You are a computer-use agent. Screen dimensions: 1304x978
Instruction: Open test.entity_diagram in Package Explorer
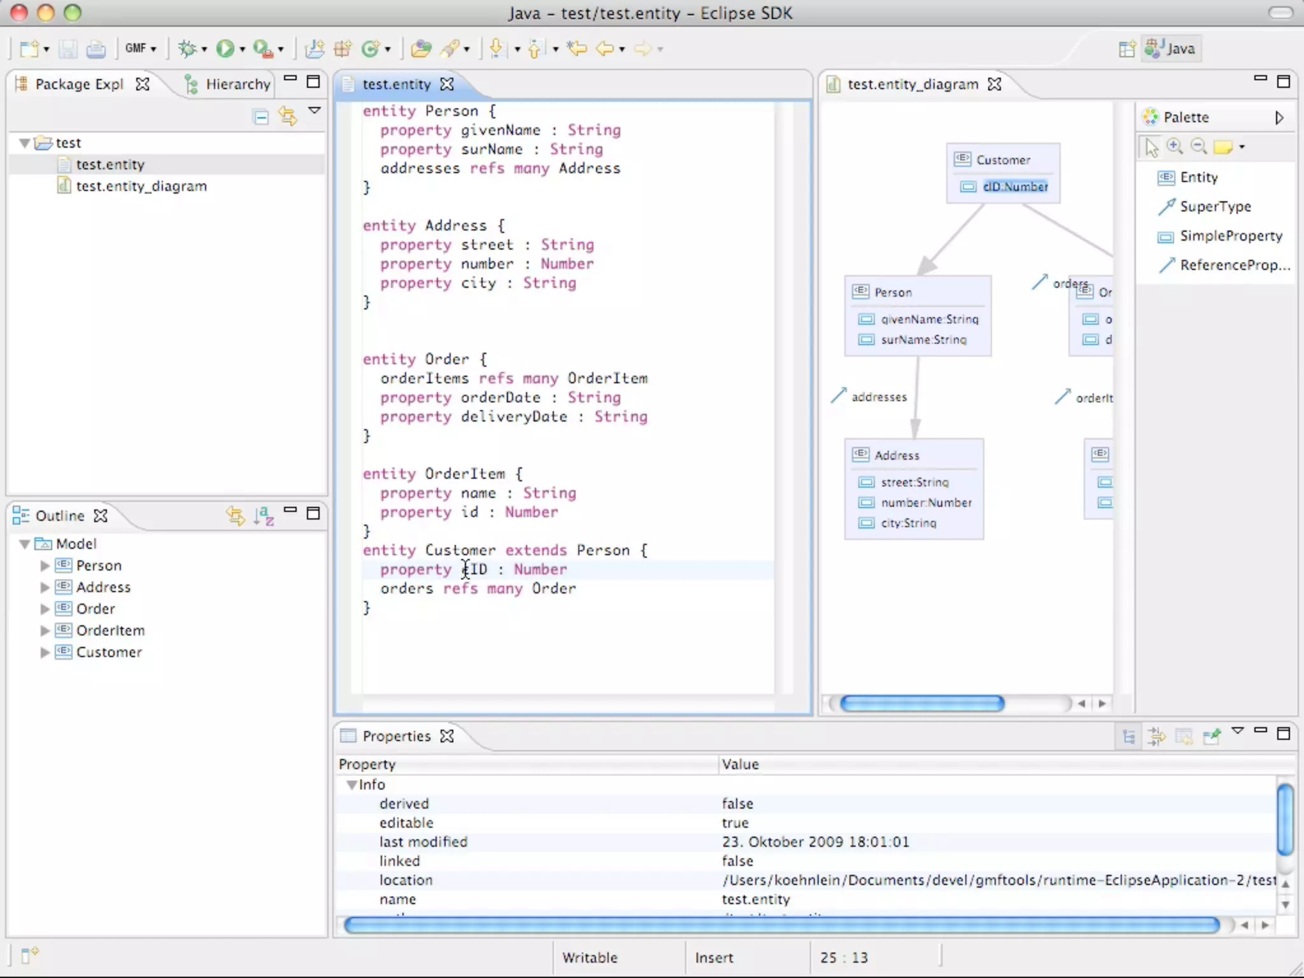pos(141,186)
